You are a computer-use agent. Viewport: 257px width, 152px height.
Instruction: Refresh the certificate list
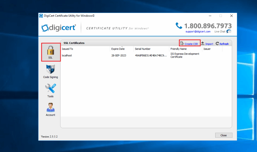[224, 44]
